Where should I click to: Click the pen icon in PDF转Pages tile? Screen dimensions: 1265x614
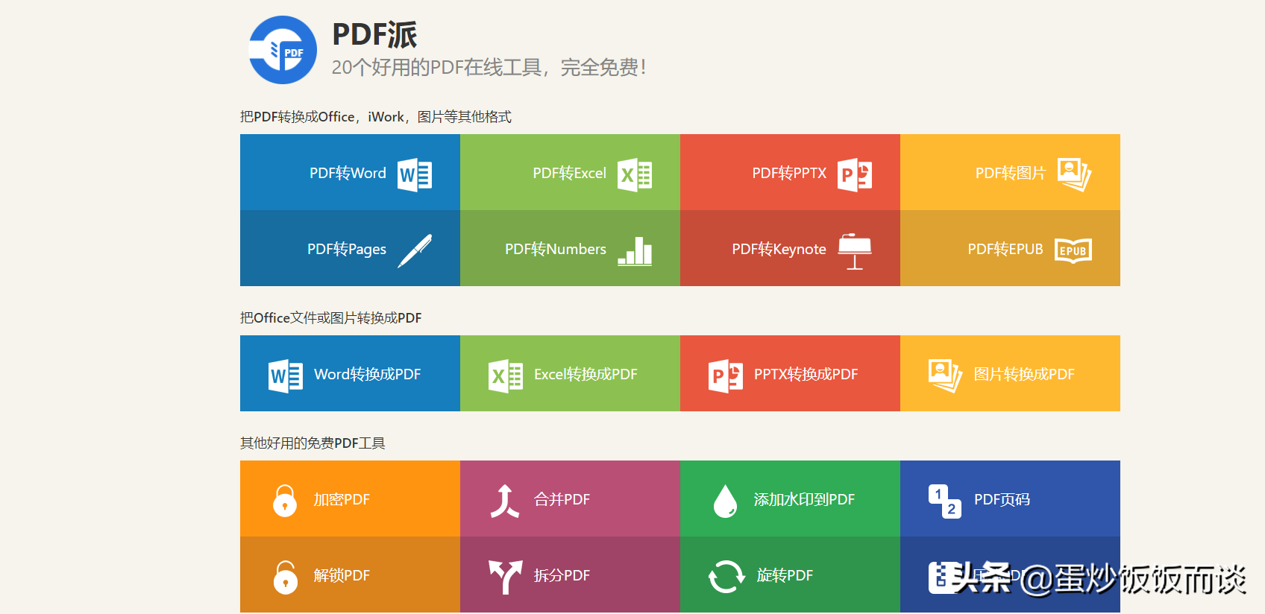click(415, 251)
